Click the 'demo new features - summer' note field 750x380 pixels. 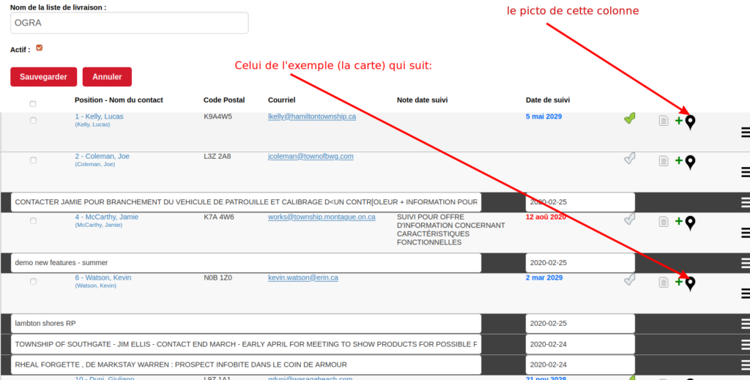coord(246,263)
